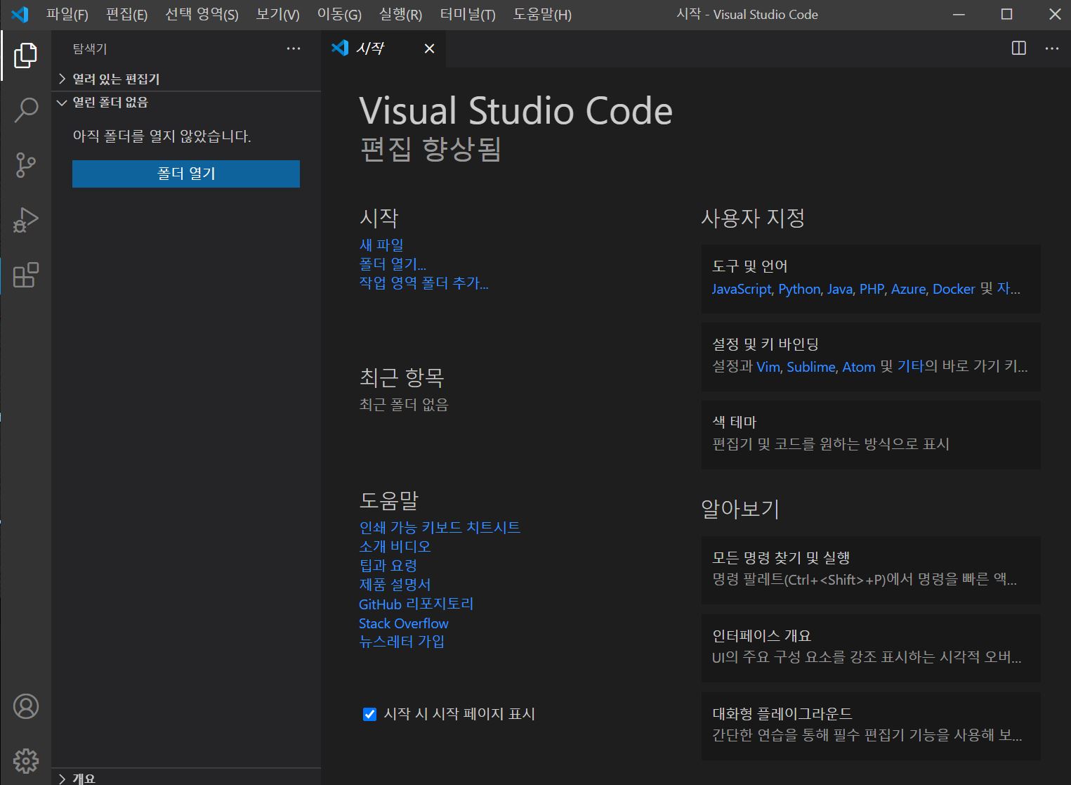Click the Python language link

click(x=799, y=289)
